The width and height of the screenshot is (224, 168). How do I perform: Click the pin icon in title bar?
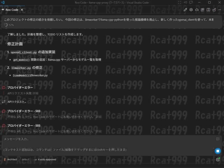[x=185, y=3]
